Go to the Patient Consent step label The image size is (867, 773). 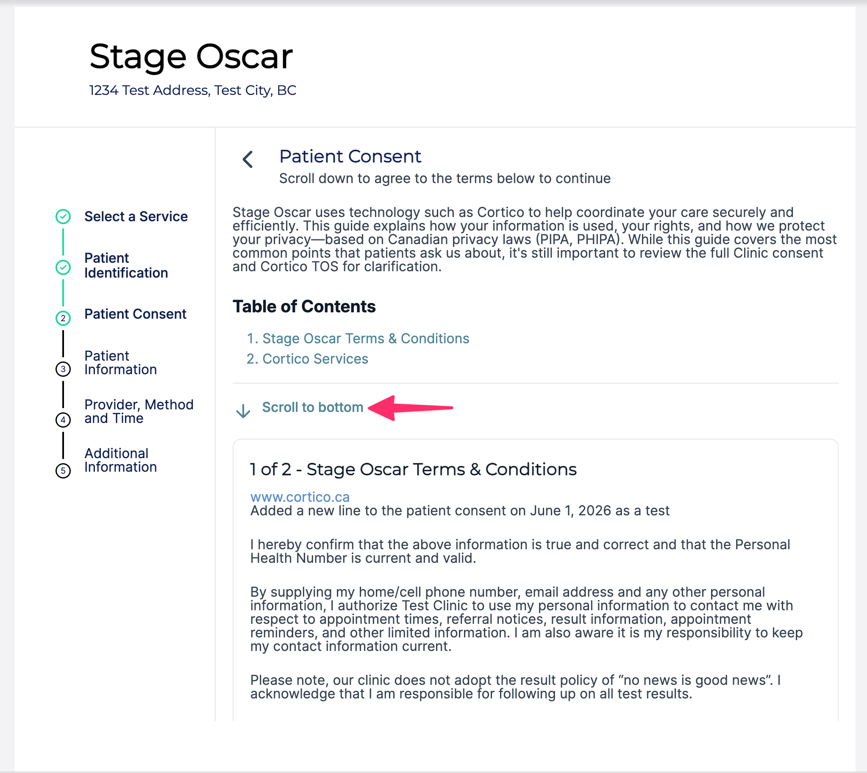135,314
